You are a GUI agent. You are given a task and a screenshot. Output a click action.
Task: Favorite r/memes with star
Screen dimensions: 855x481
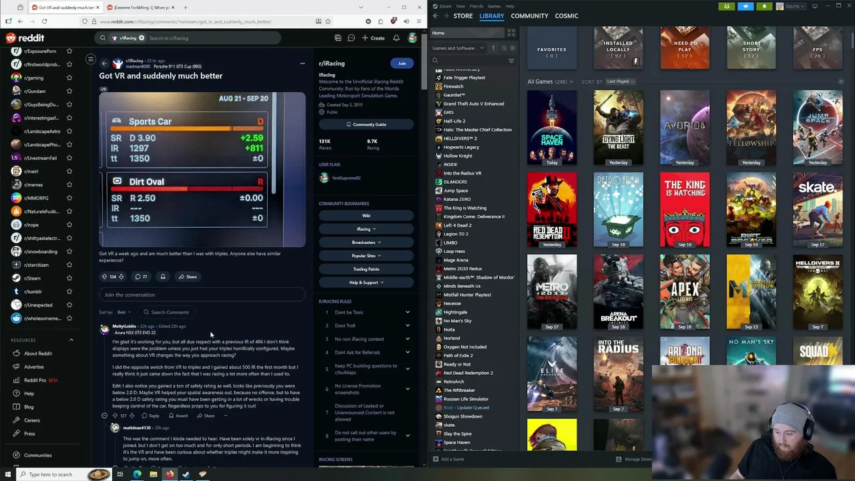pos(69,185)
